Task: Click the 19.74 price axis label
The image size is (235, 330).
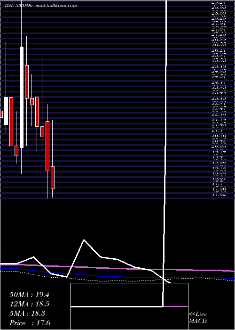Action: click(219, 152)
